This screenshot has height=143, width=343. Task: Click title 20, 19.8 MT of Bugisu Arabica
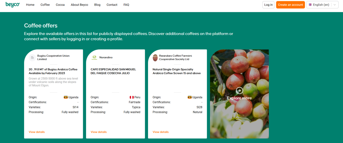tap(53, 71)
